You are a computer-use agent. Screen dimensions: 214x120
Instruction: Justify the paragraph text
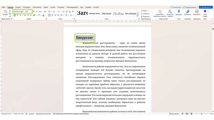pos(58,15)
